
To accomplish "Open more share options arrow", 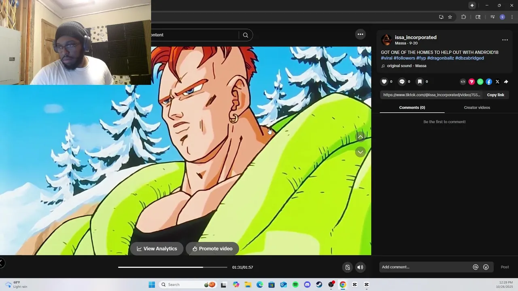I will (506, 82).
